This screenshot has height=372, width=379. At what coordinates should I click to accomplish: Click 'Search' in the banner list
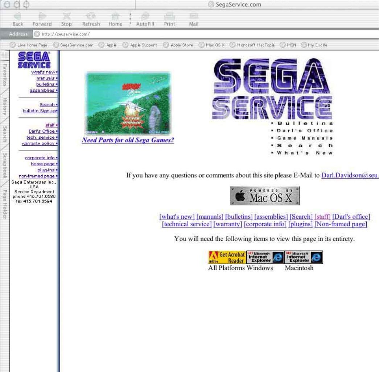(305, 145)
